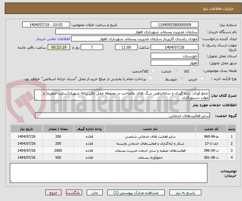Choose the 'کالا/خدمت' radio option
This screenshot has height=201, width=242.
tap(154, 71)
